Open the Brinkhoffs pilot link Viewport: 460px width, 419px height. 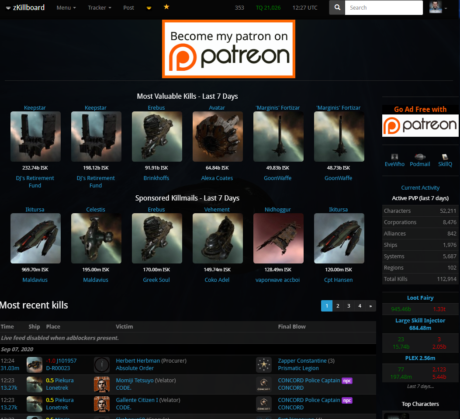click(156, 178)
